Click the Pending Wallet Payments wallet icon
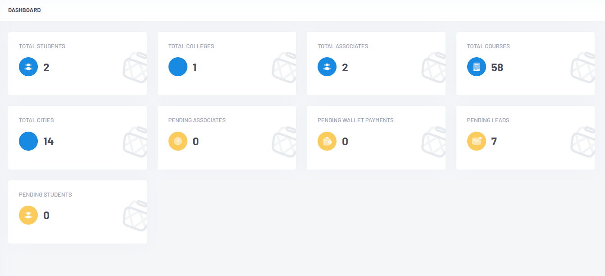 pyautogui.click(x=327, y=141)
